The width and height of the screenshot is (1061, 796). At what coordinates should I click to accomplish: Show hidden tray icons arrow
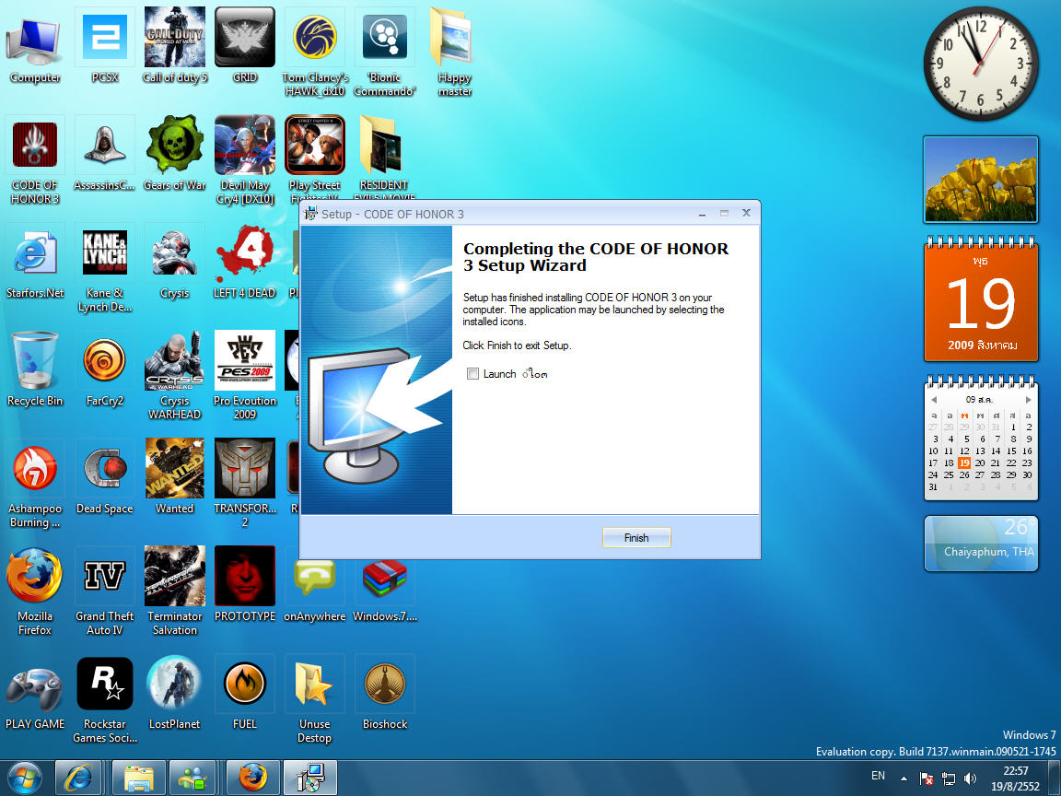coord(904,779)
